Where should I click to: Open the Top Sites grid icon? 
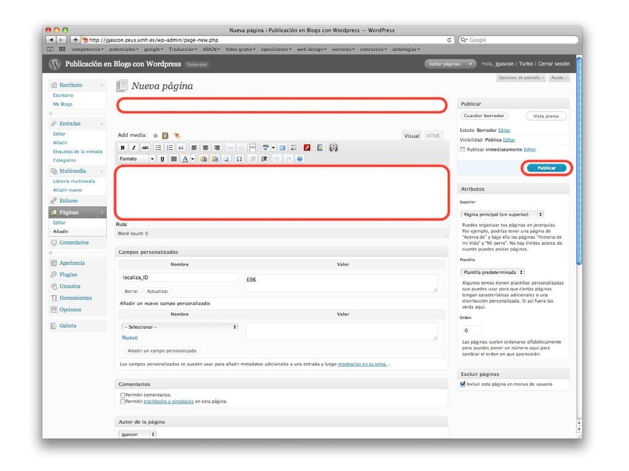tap(62, 49)
